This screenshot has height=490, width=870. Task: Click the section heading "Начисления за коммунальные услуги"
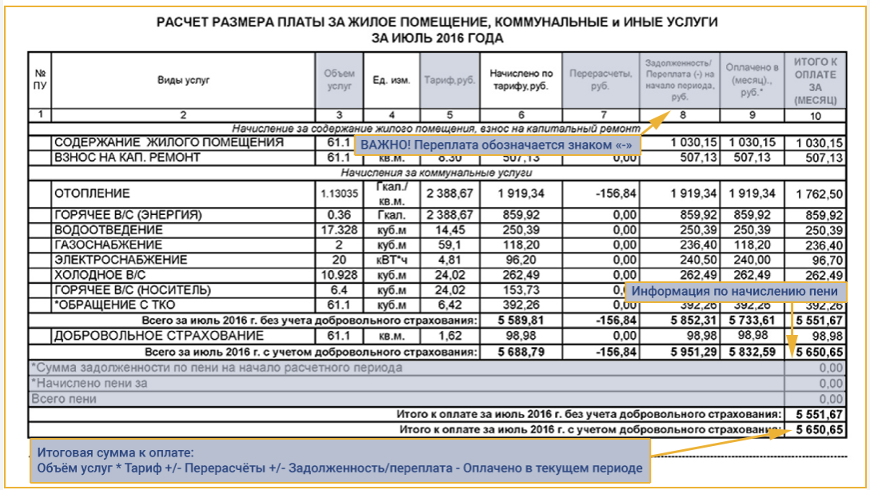pyautogui.click(x=436, y=173)
